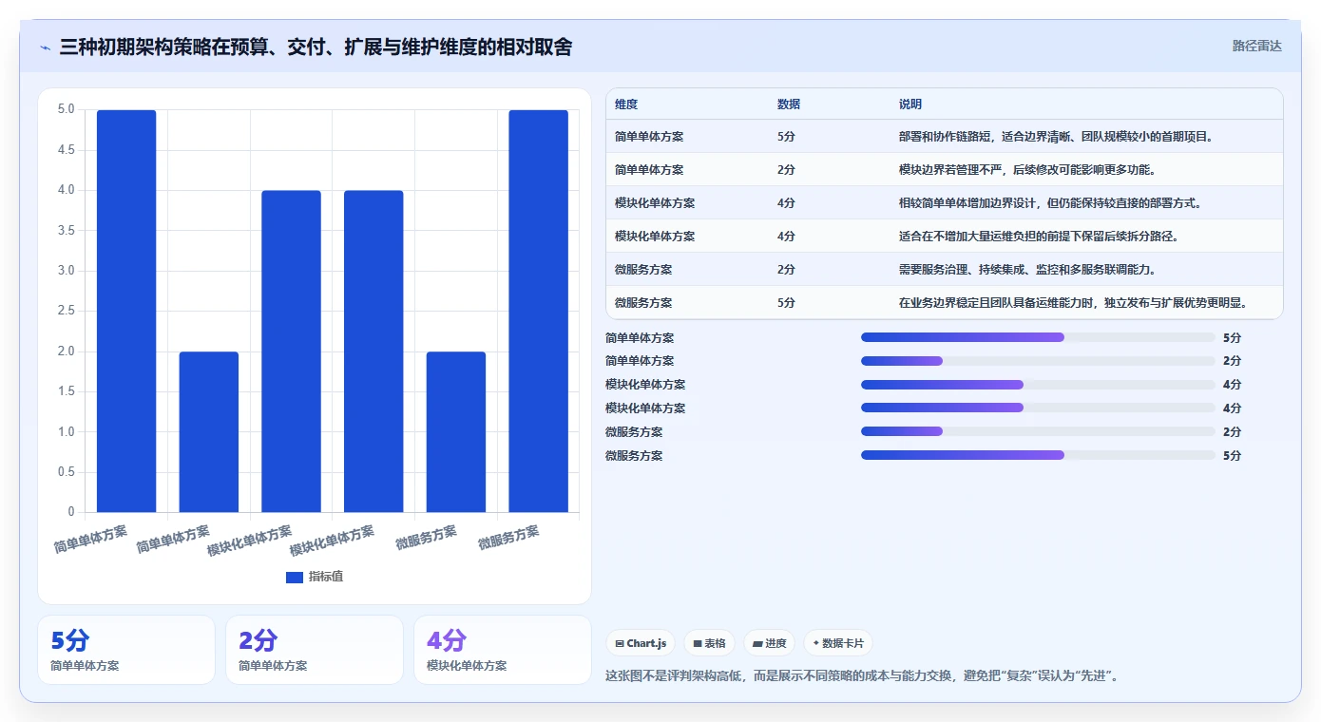Select the 表格 chip
This screenshot has height=722, width=1321.
point(709,643)
